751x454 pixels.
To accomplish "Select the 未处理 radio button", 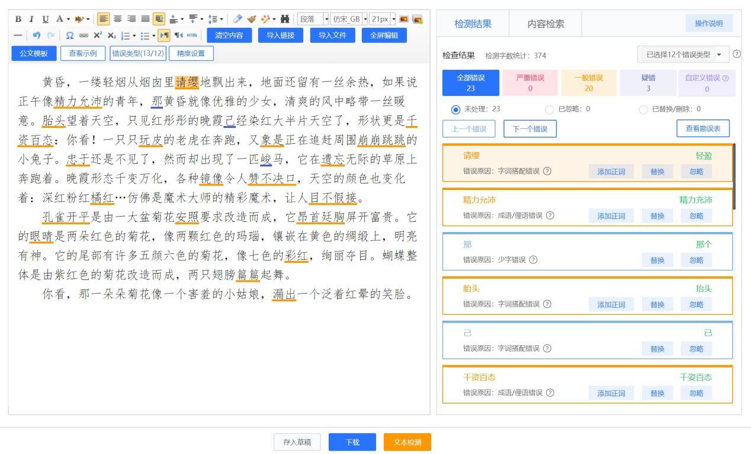I will [455, 110].
